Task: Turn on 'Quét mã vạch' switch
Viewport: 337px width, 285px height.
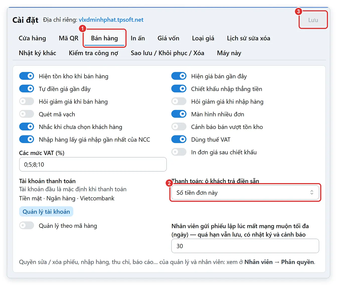Action: point(27,114)
